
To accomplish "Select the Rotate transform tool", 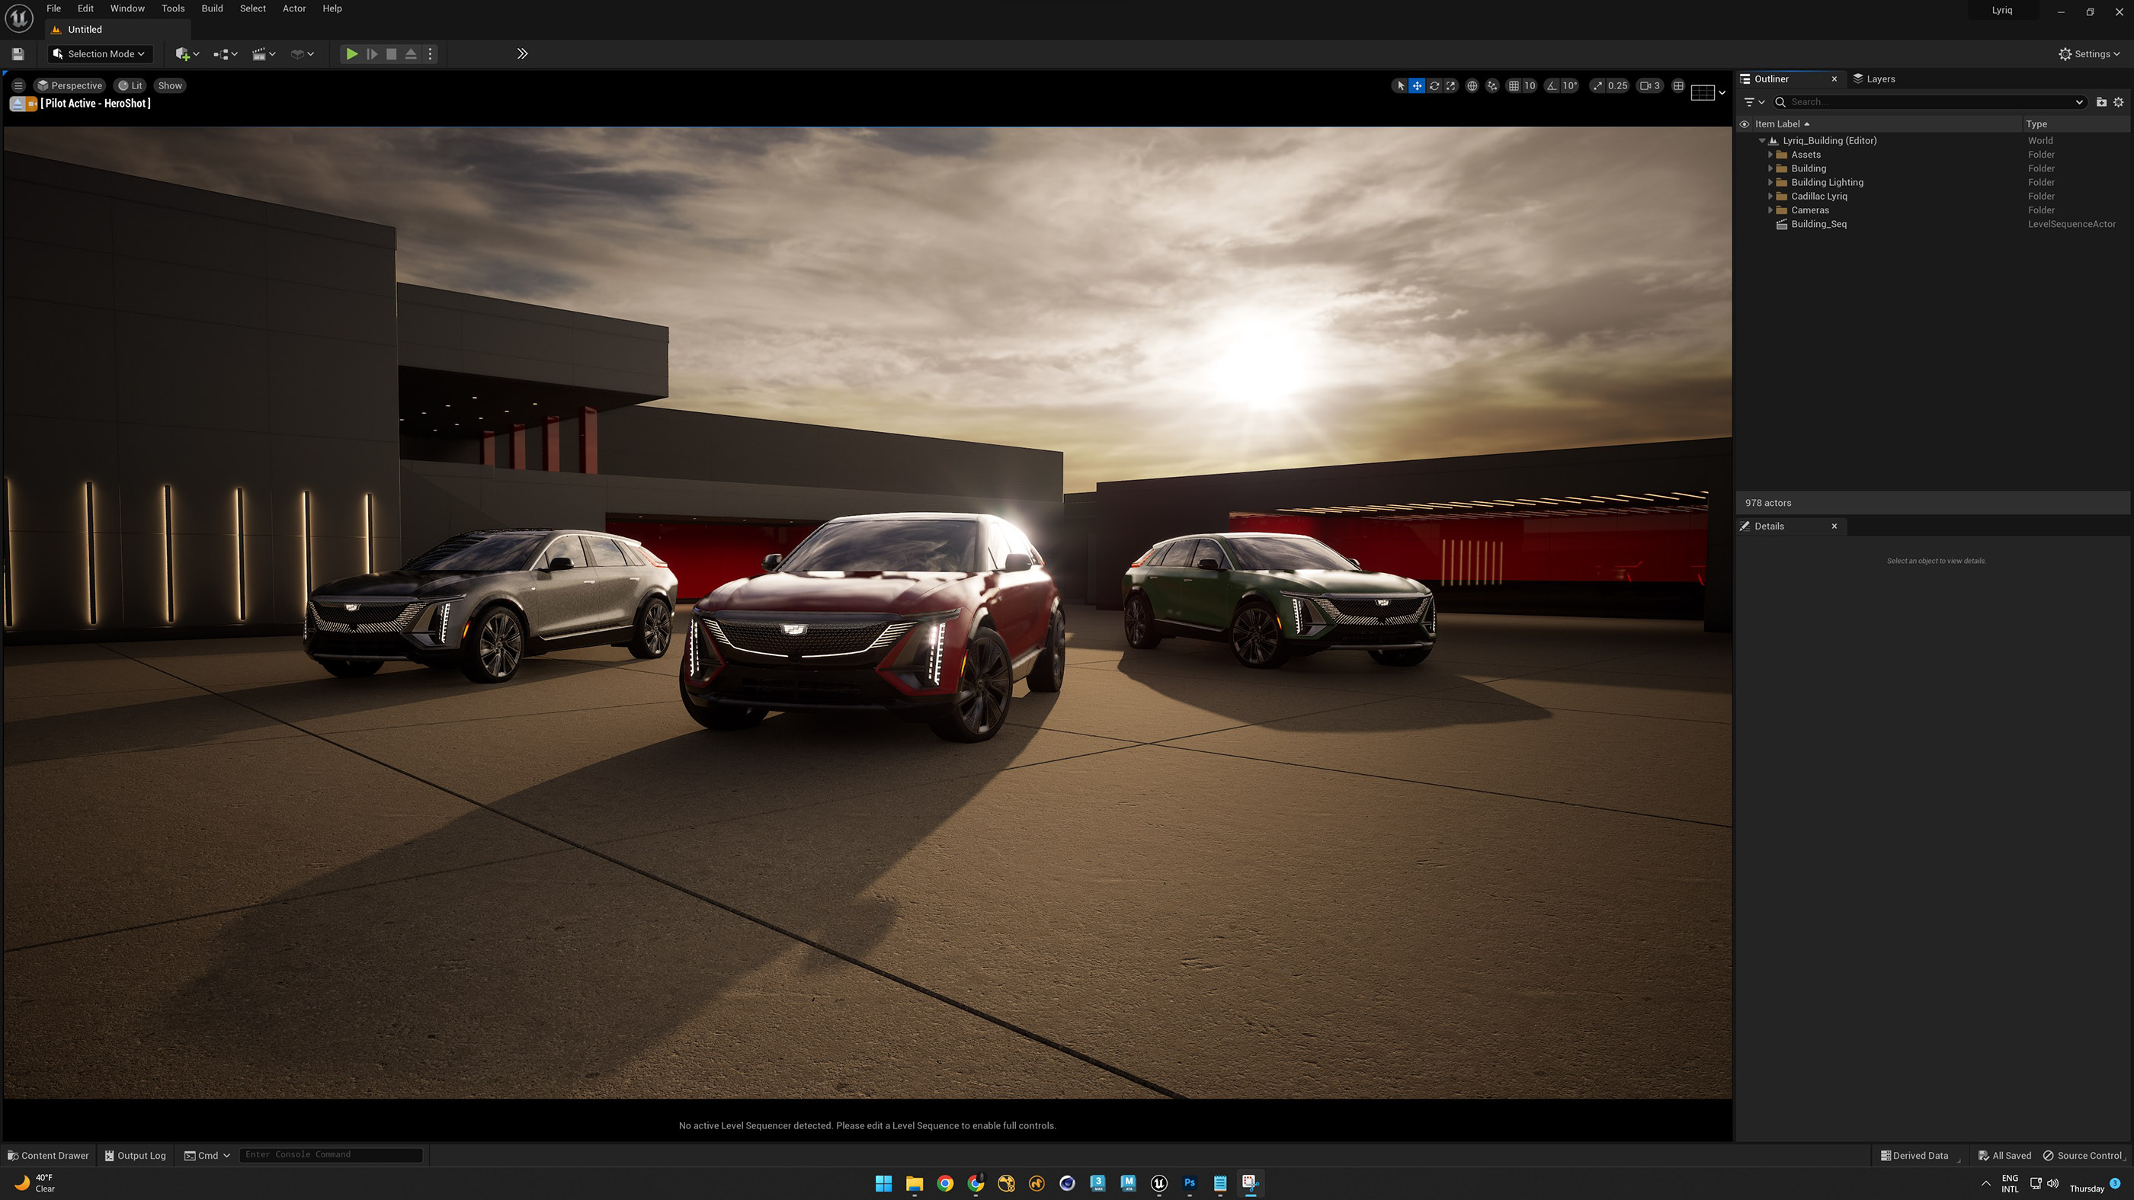I will 1434,85.
